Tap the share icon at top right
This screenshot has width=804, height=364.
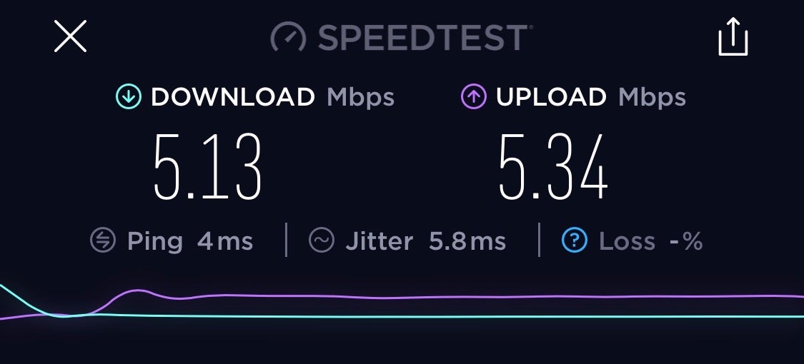pos(733,36)
